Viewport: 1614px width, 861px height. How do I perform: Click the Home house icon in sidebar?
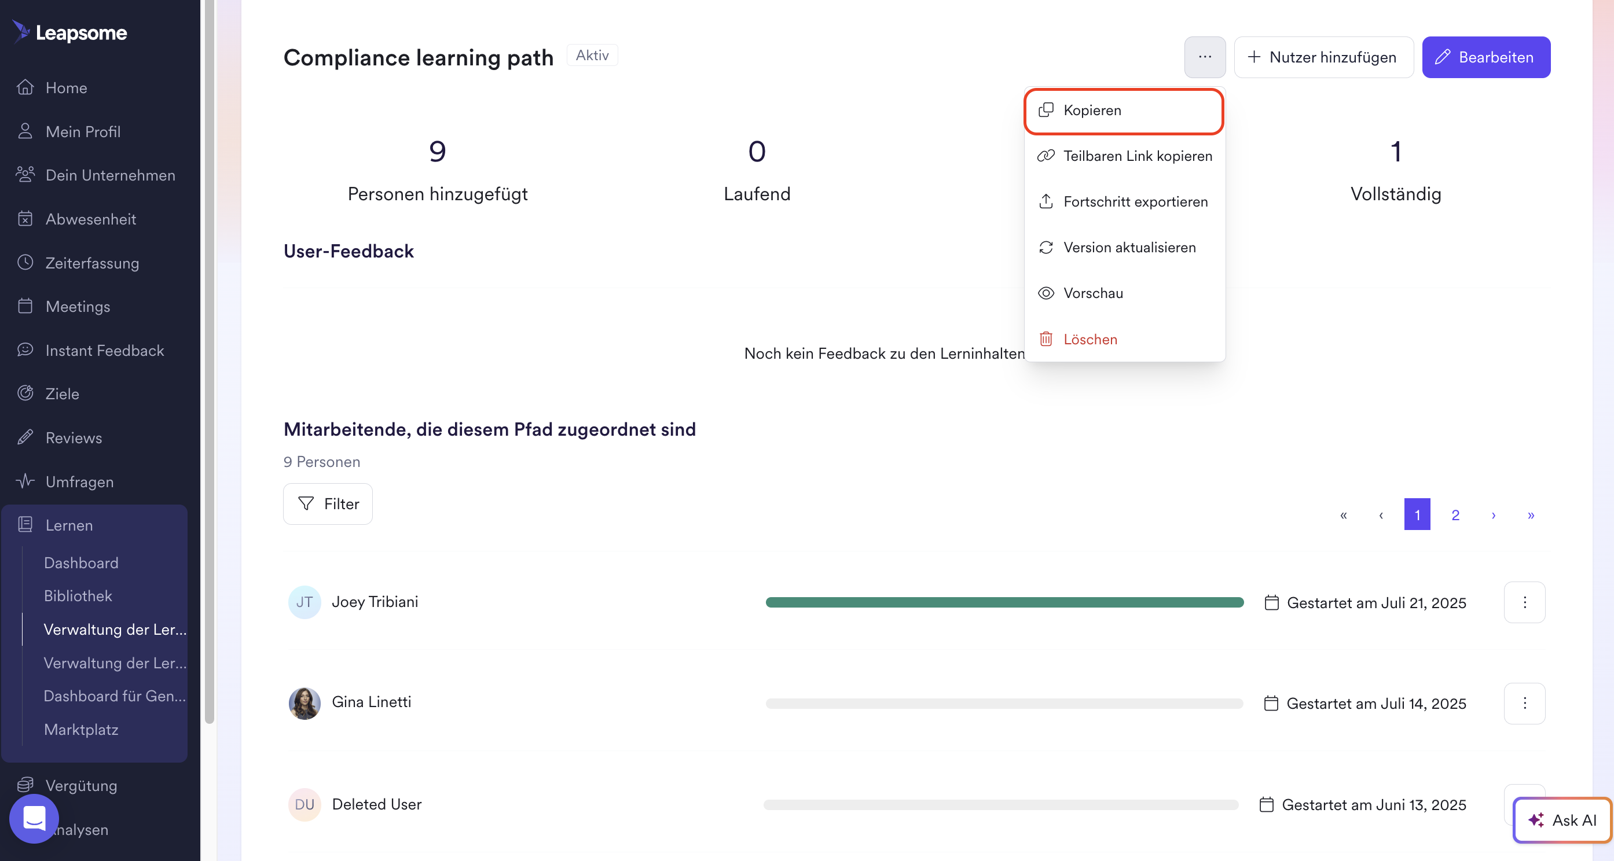click(x=25, y=87)
